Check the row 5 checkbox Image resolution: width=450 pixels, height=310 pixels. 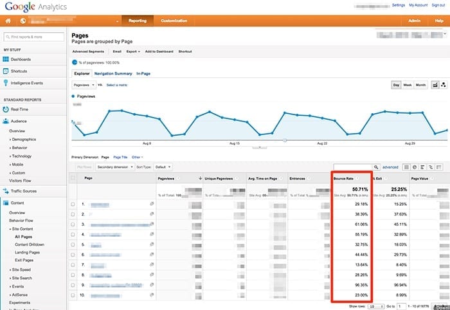point(73,244)
